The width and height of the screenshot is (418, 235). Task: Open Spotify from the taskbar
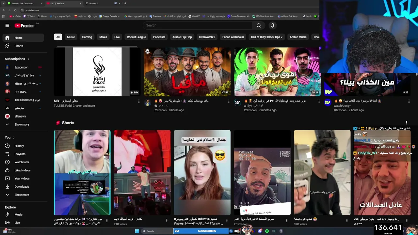click(267, 231)
